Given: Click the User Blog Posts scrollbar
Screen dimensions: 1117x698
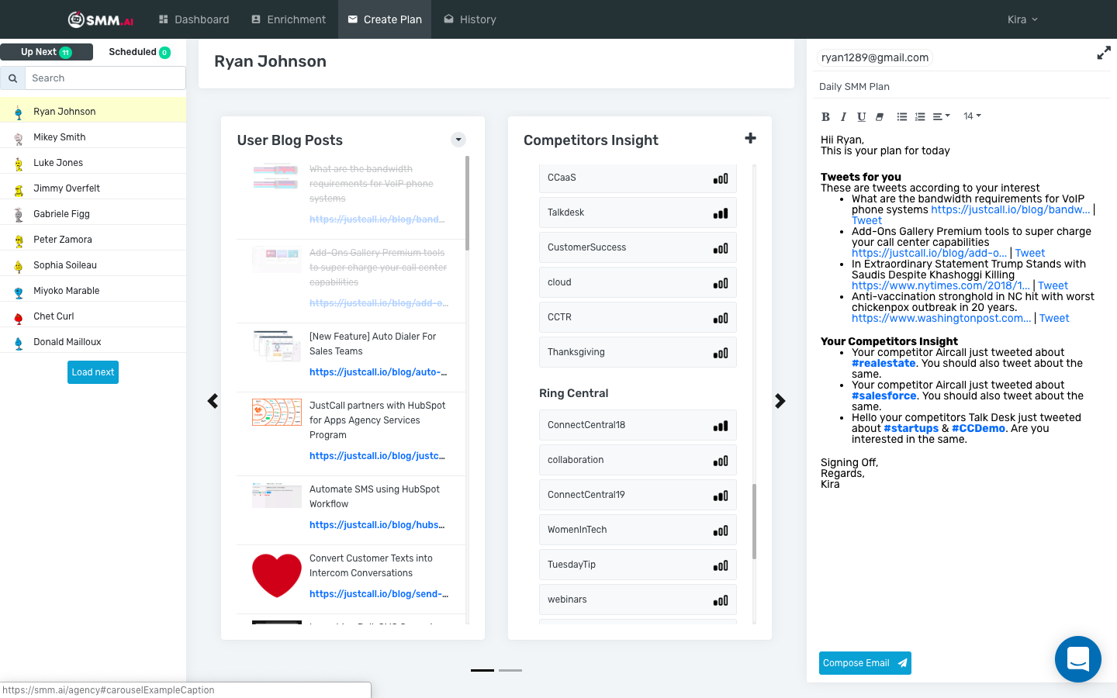Looking at the screenshot, I should tap(467, 203).
